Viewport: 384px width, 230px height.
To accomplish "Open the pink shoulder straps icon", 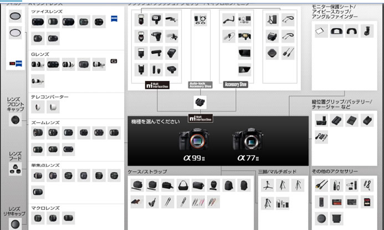I will pos(198,202).
